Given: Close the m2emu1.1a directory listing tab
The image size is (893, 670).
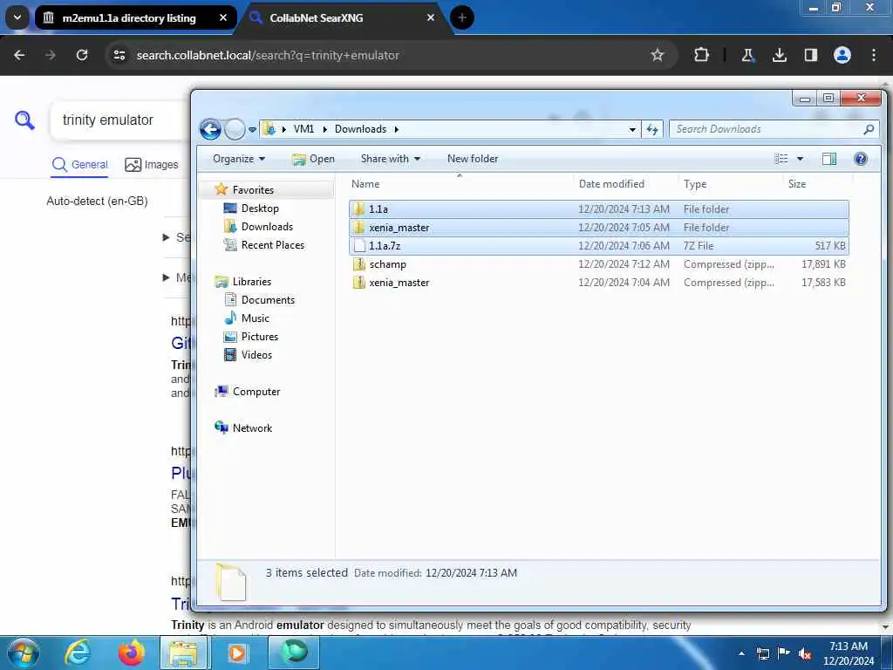Looking at the screenshot, I should 223,17.
